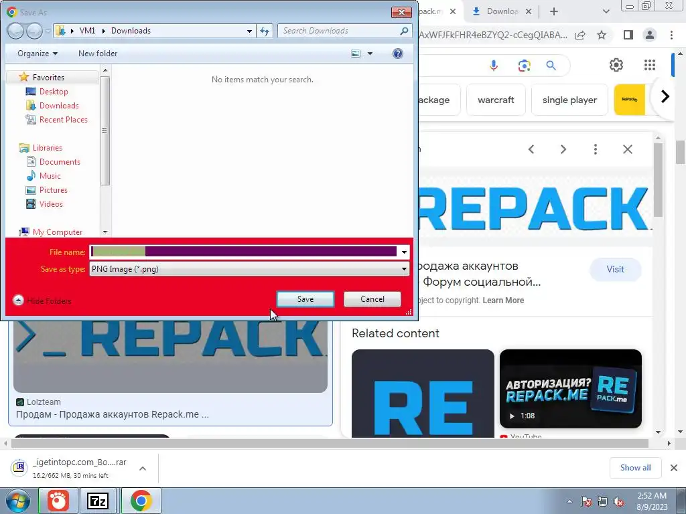Open Recent Places in navigation pane
This screenshot has width=686, height=514.
(x=63, y=119)
